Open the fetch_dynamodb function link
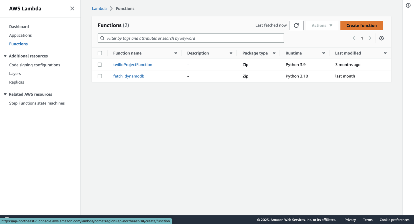 click(129, 76)
